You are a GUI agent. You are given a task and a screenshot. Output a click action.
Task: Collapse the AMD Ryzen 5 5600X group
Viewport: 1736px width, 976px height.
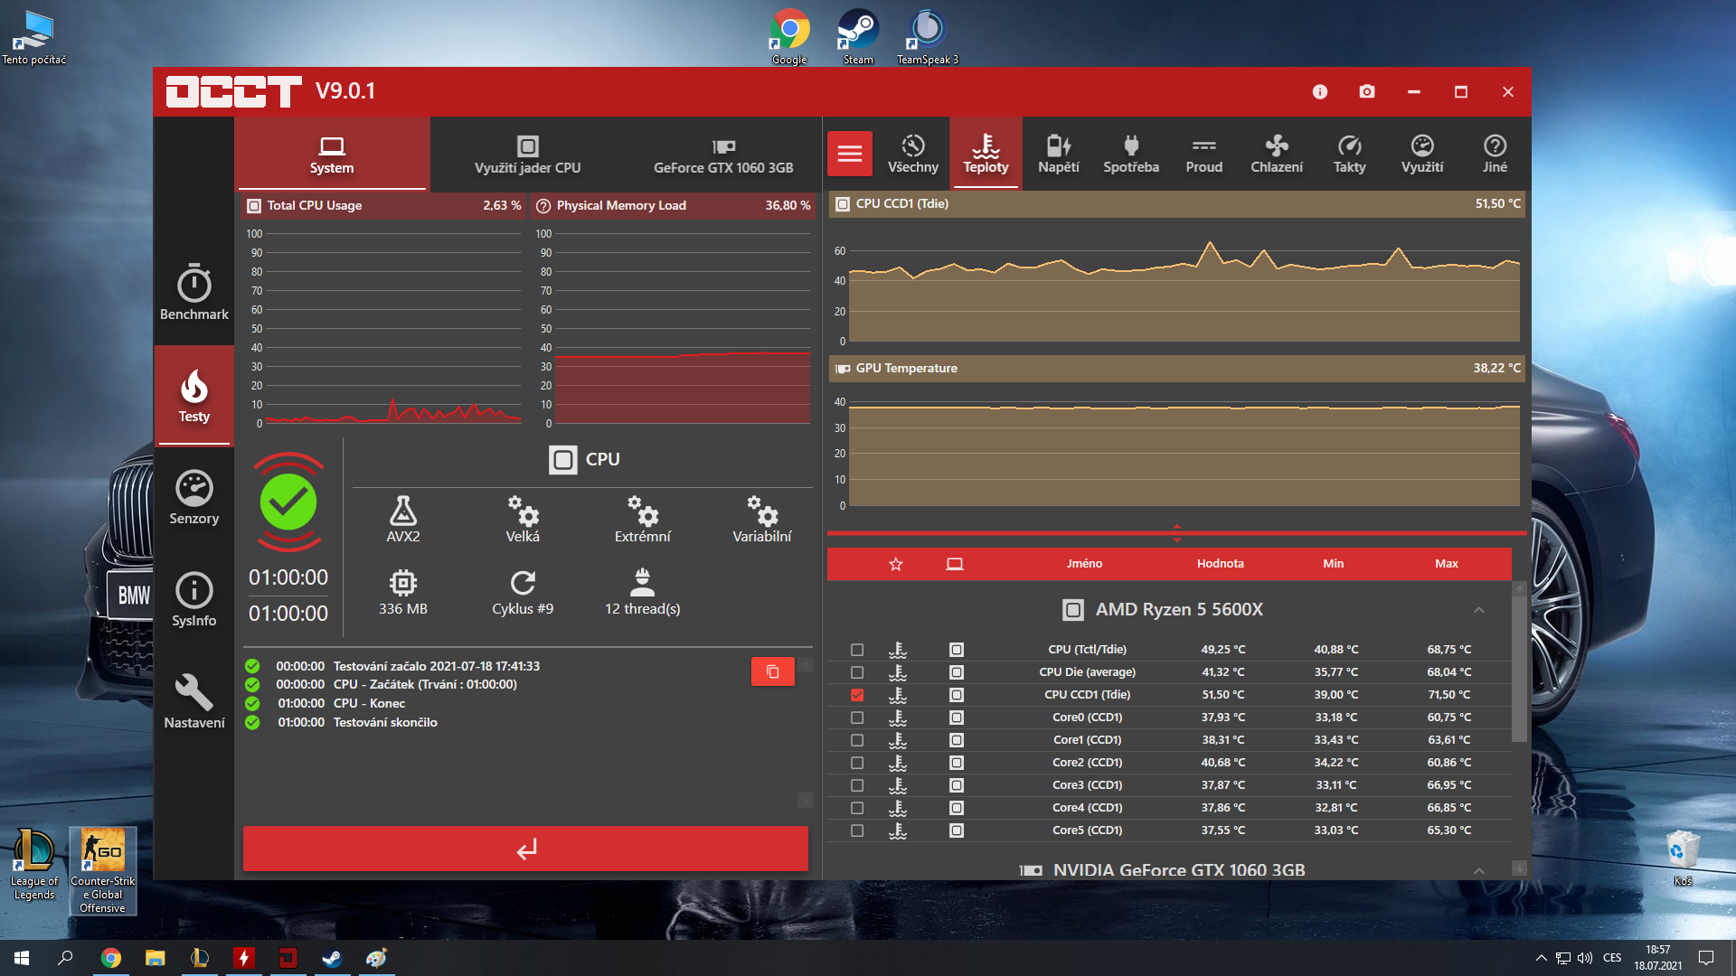pos(1478,610)
